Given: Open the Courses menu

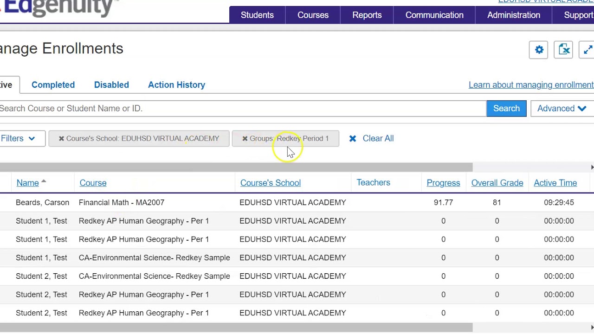Looking at the screenshot, I should (x=313, y=15).
